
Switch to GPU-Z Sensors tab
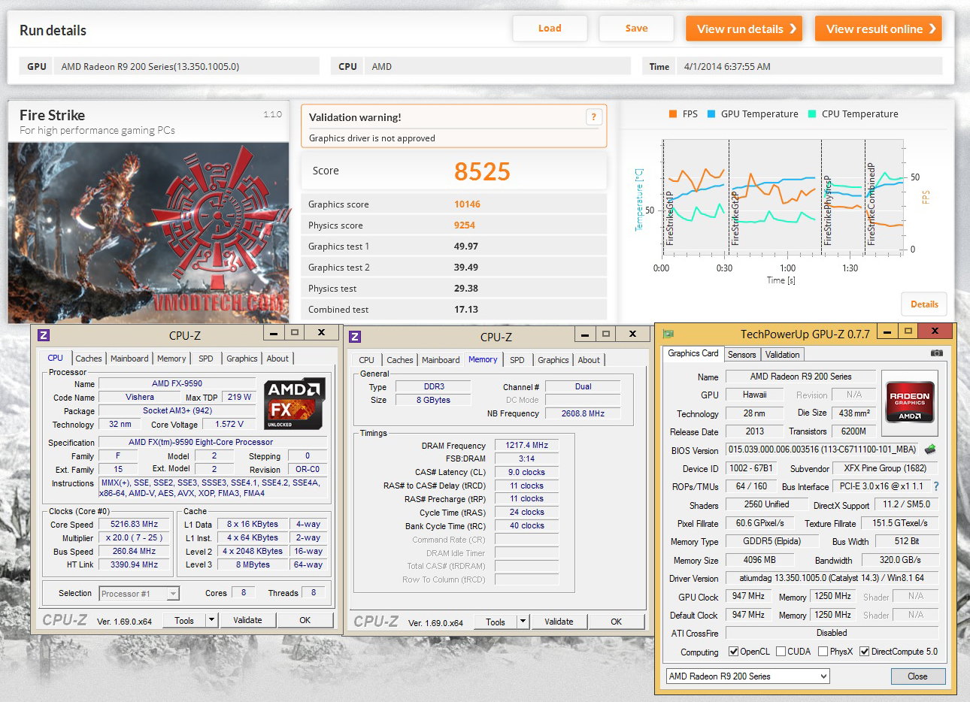click(x=742, y=355)
